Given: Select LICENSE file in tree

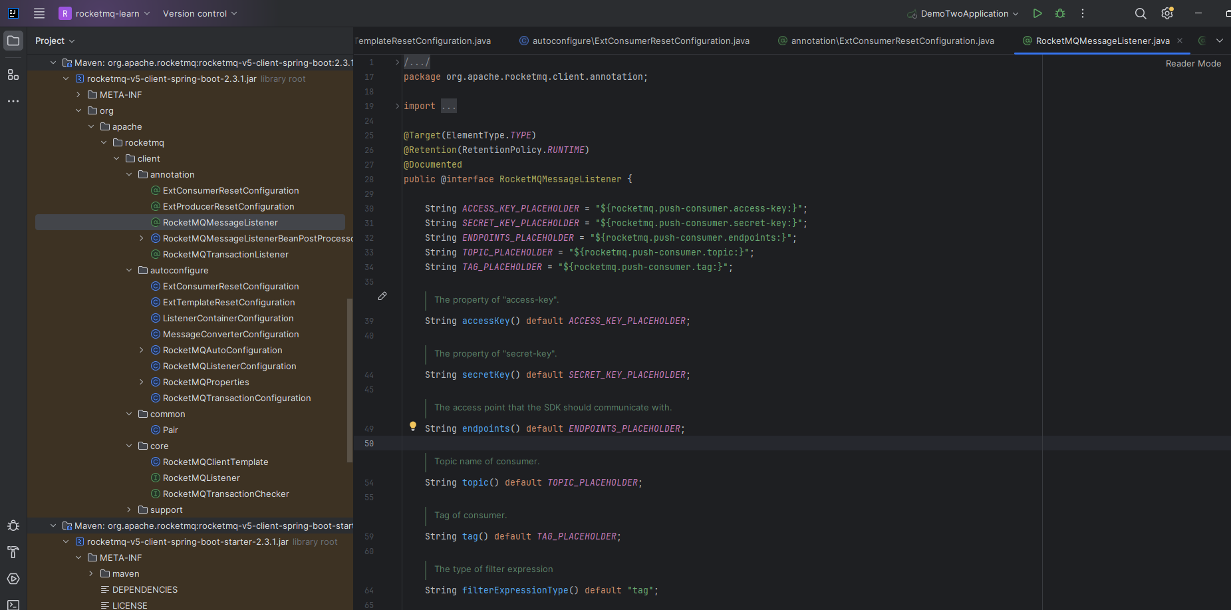Looking at the screenshot, I should coord(130,605).
